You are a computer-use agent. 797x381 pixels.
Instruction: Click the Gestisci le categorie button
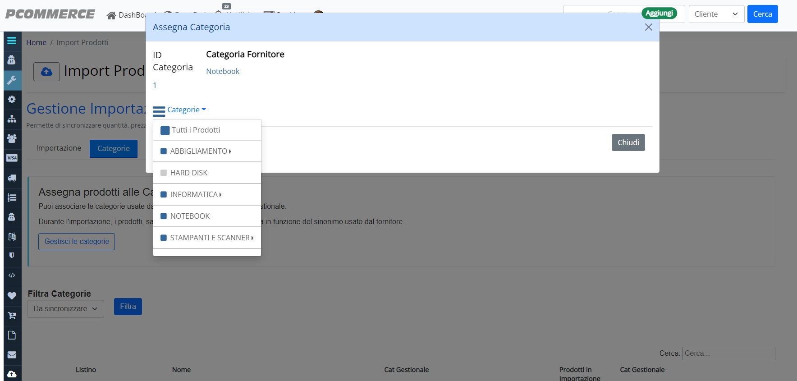click(77, 242)
